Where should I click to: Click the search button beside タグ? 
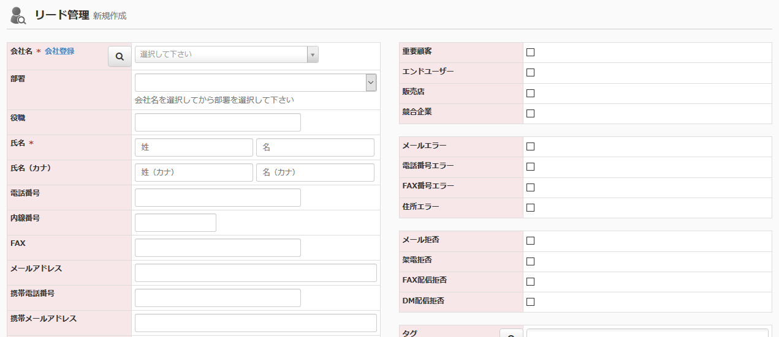pos(511,333)
